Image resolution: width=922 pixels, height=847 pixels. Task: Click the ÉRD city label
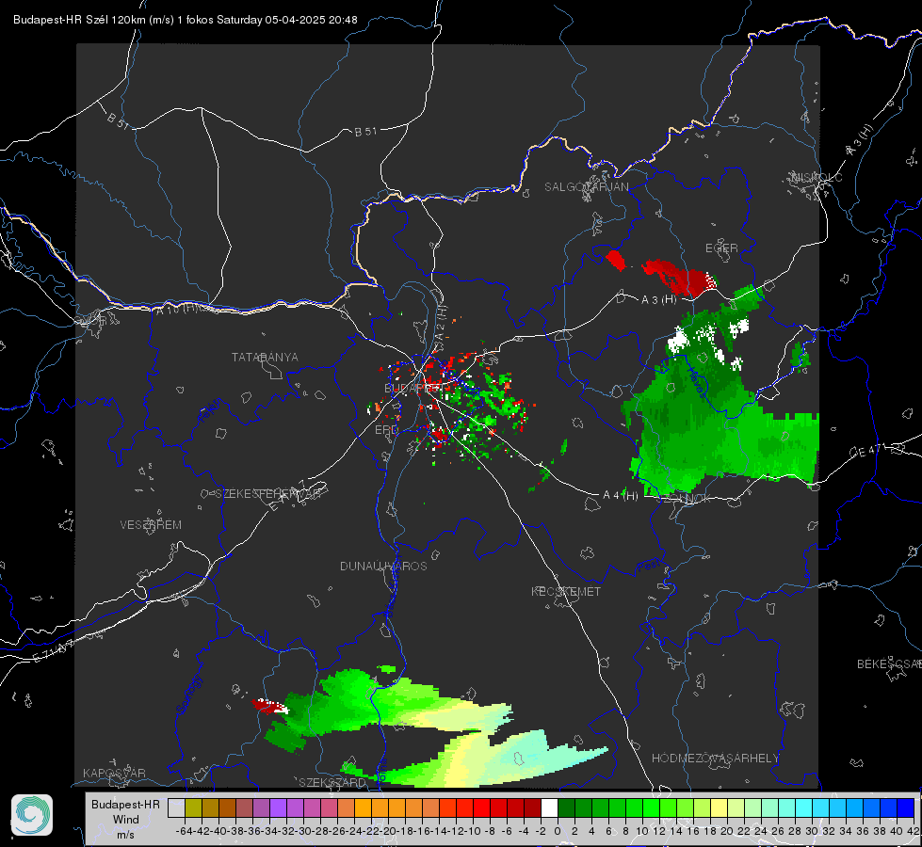[386, 430]
